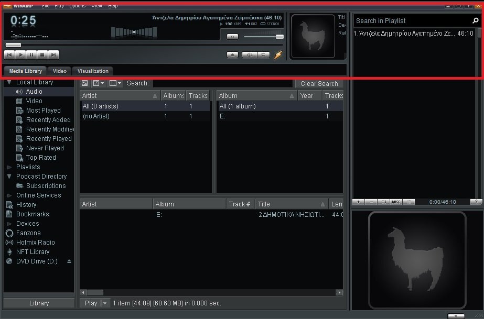Expand the Devices node
Viewport: 484px width, 319px height.
point(9,224)
